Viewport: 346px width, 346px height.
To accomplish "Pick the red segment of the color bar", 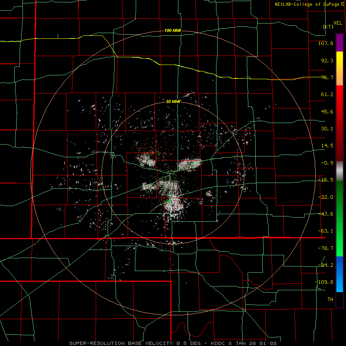I will coord(339,123).
